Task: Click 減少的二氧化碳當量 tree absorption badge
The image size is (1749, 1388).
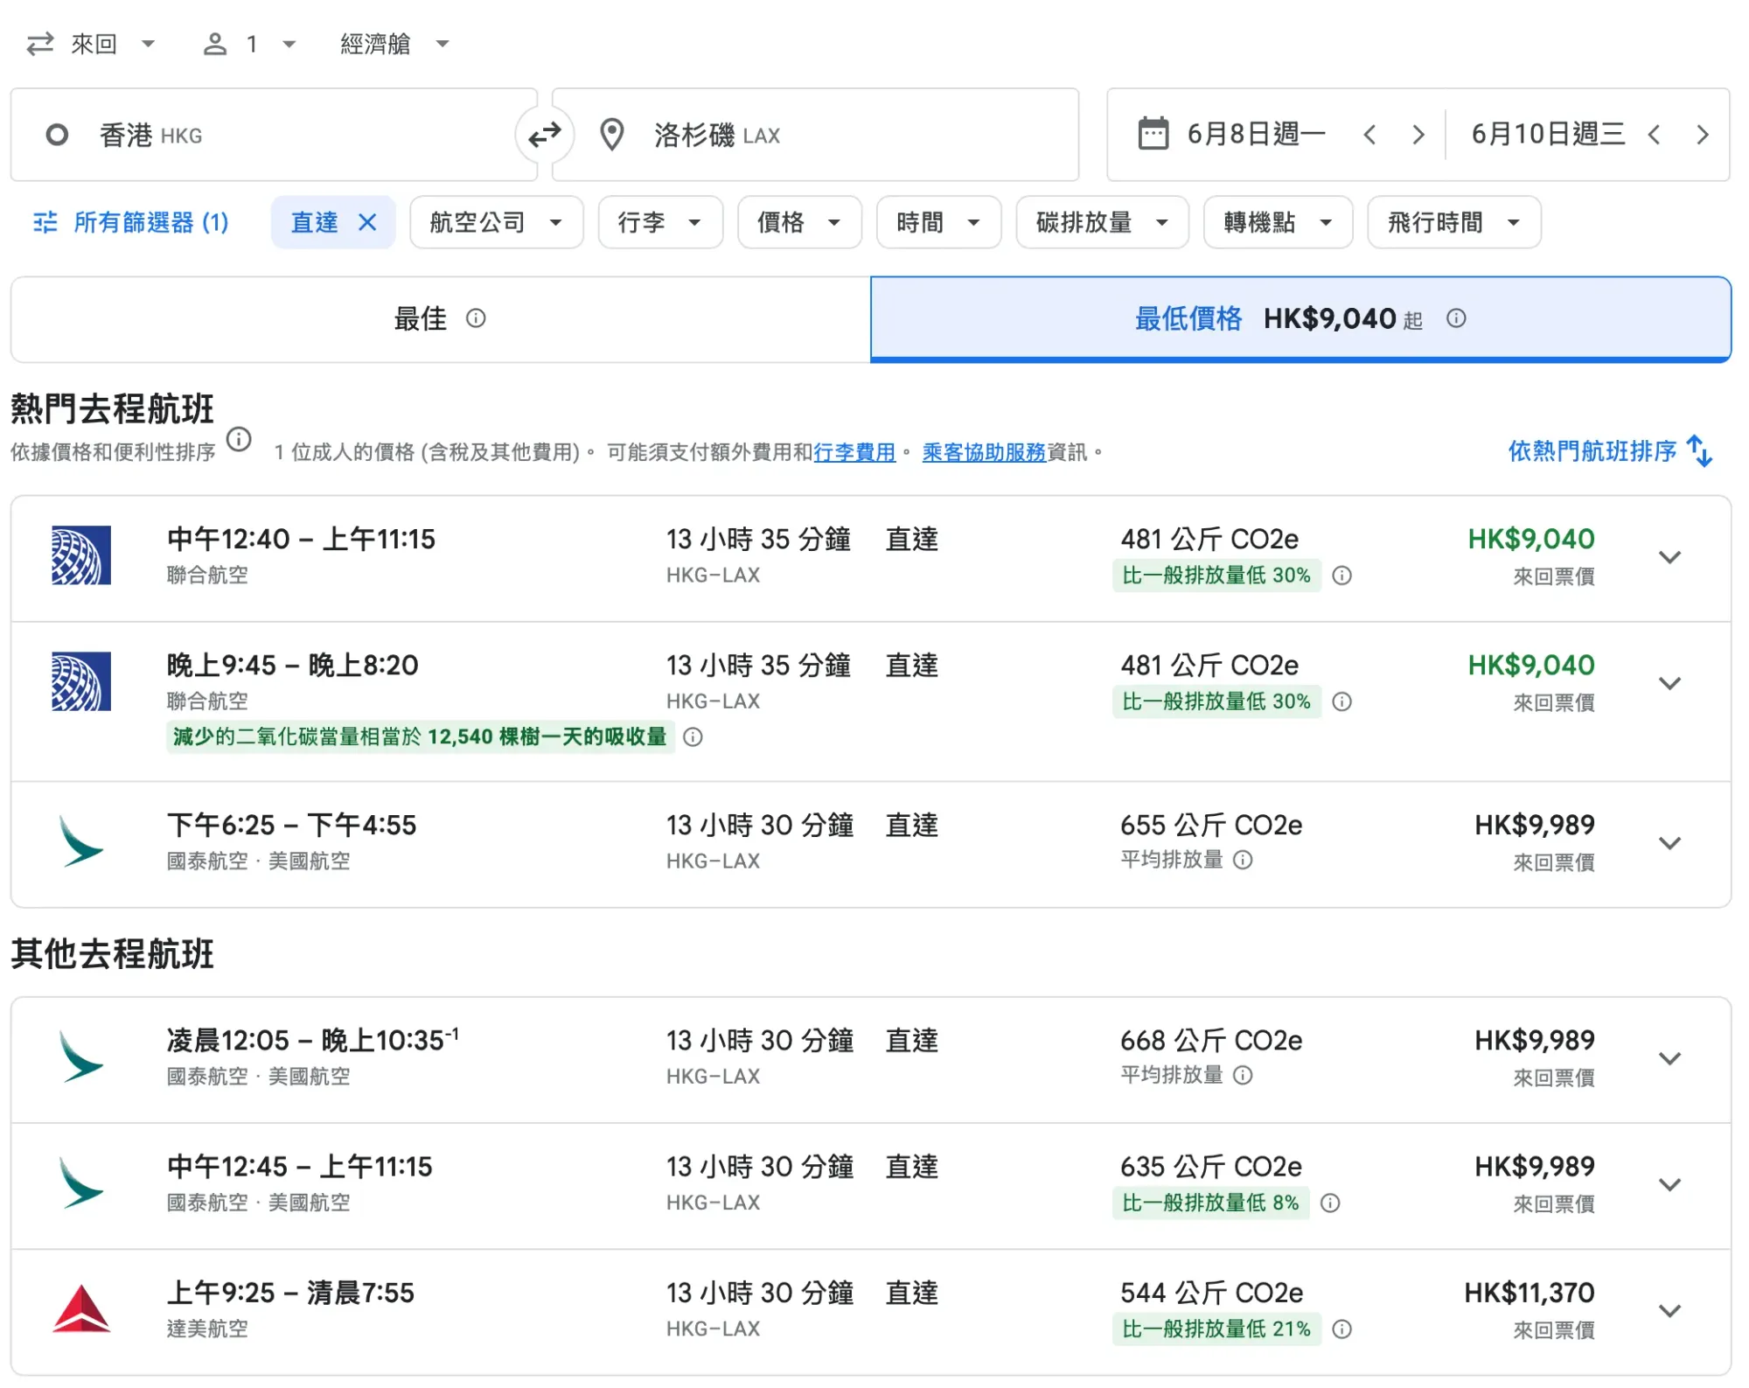Action: 420,737
